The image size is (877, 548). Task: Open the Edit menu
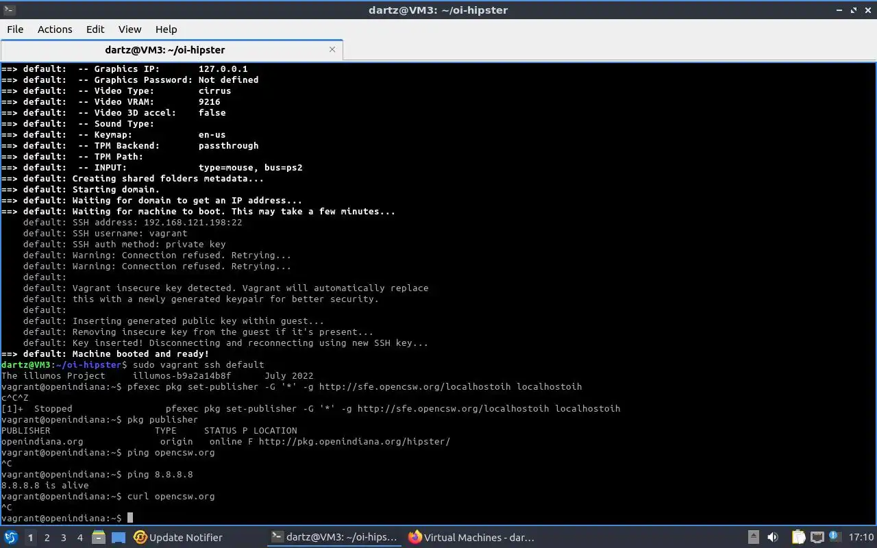click(x=95, y=29)
